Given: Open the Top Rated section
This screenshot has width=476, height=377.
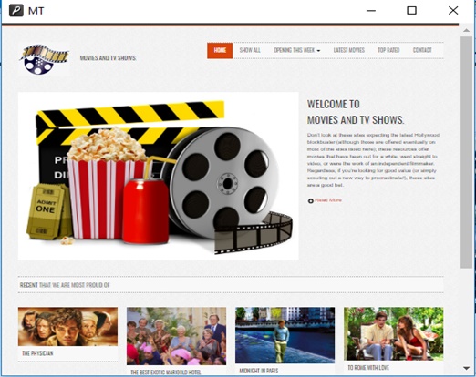Looking at the screenshot, I should [388, 50].
